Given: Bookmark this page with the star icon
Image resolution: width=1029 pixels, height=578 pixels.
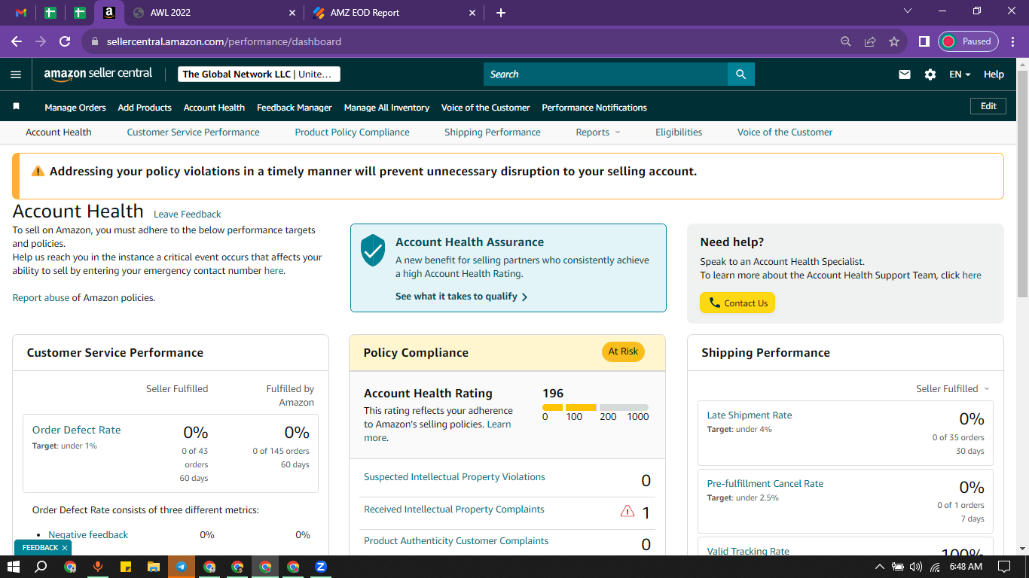Looking at the screenshot, I should click(x=894, y=42).
